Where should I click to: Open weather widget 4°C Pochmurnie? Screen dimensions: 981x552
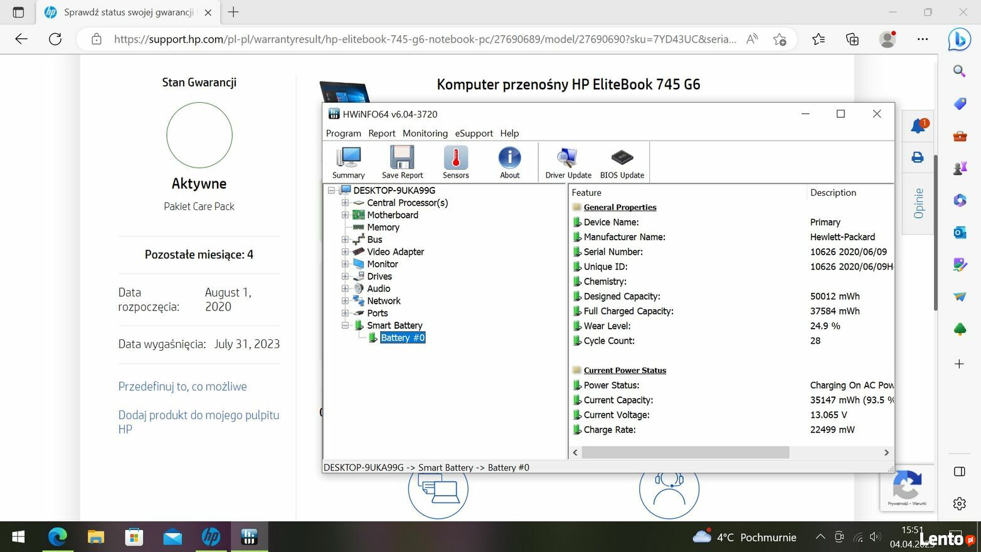(x=745, y=537)
